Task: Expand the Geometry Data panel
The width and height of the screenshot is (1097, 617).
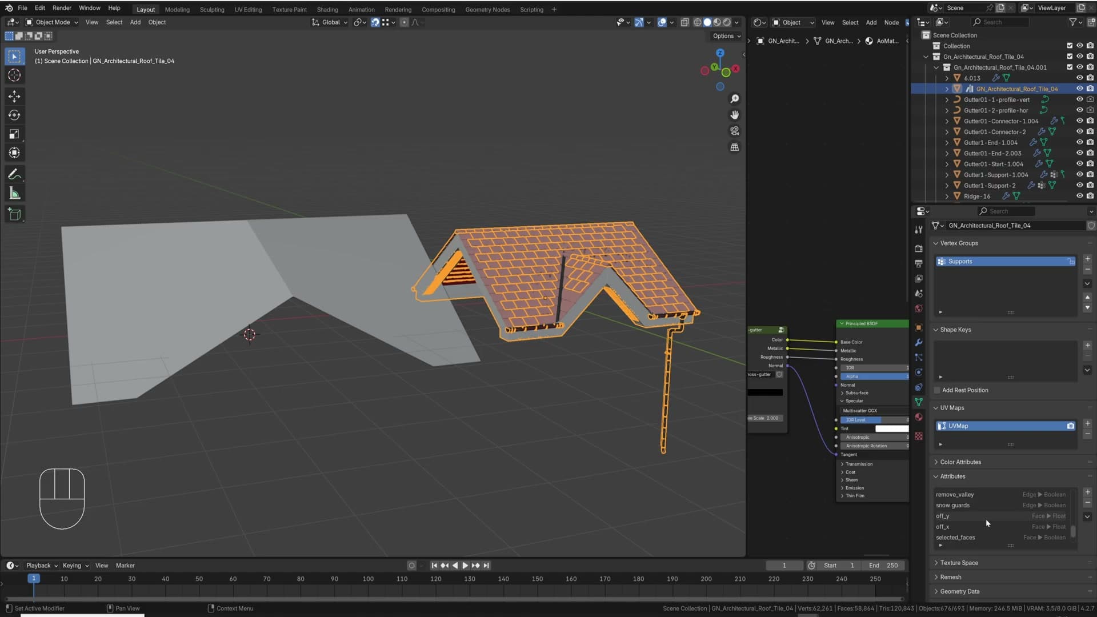Action: click(x=959, y=591)
